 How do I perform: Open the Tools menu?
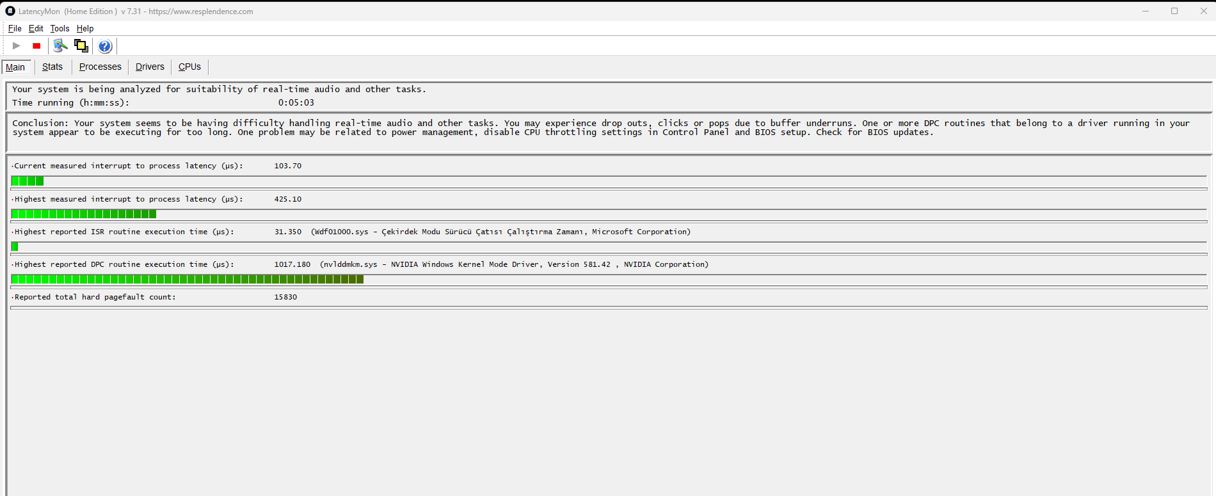click(60, 28)
